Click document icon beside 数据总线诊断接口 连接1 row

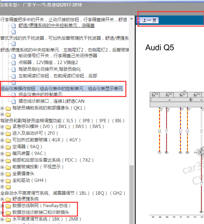click(x=14, y=101)
